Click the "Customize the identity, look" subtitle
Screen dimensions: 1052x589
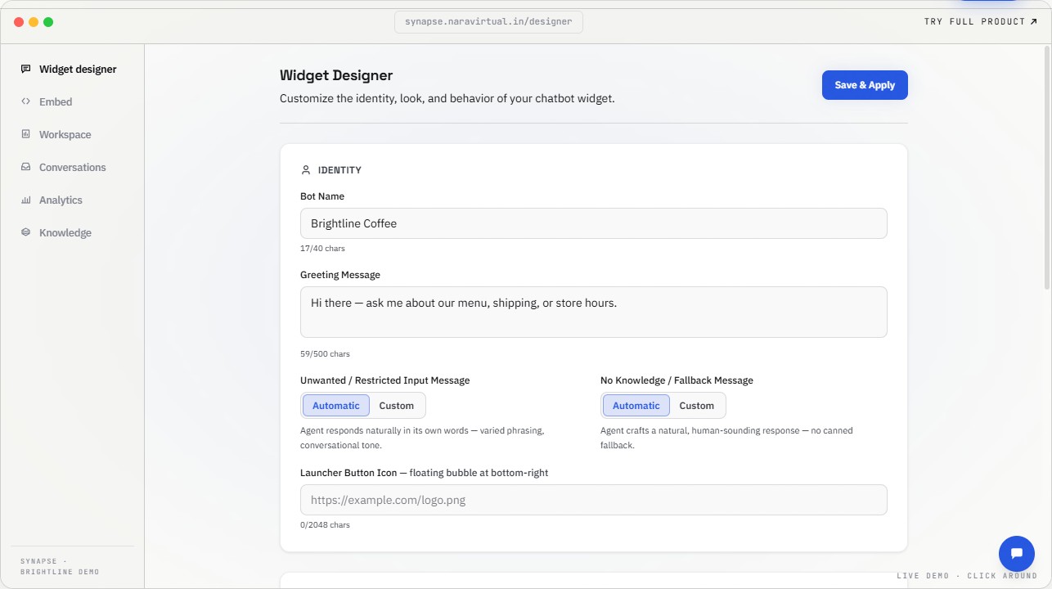(x=447, y=98)
